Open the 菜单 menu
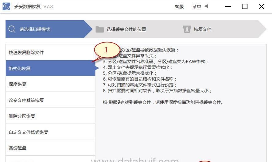The width and height of the screenshot is (272, 162). tap(196, 6)
